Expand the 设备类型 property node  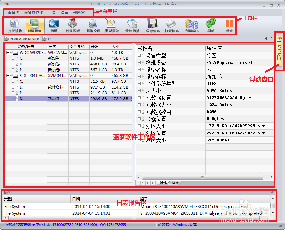pos(139,55)
